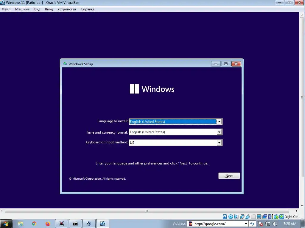Open the Windows Start menu
The image size is (305, 228).
coord(6,224)
